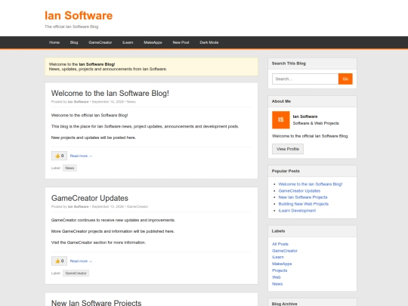Open popular post iLearn Development
The image size is (408, 306).
(297, 211)
